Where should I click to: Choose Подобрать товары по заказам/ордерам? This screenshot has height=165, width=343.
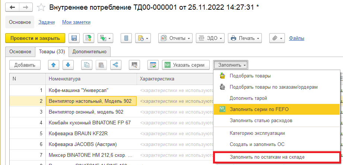tap(276, 87)
